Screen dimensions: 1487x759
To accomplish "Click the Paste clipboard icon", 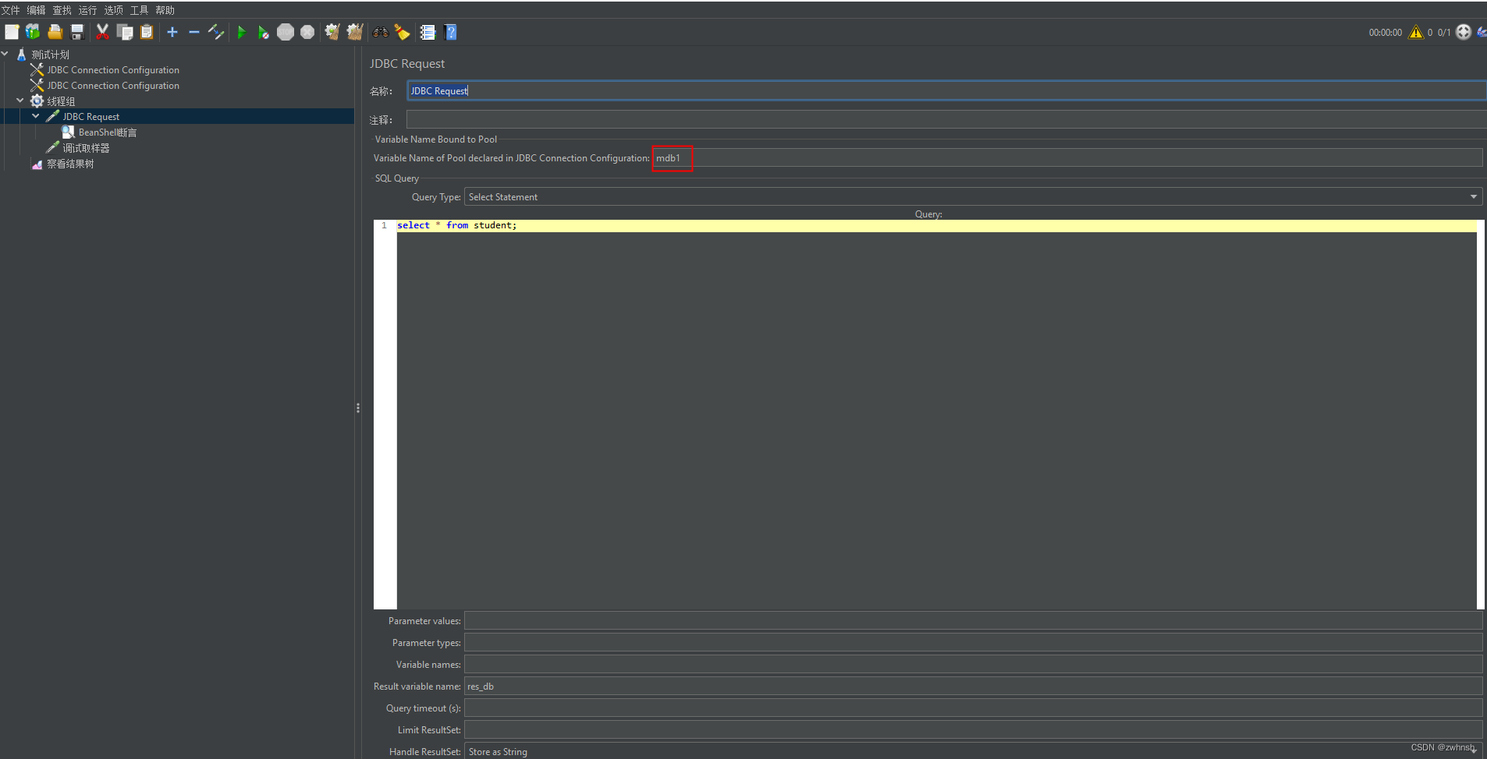I will click(x=147, y=32).
